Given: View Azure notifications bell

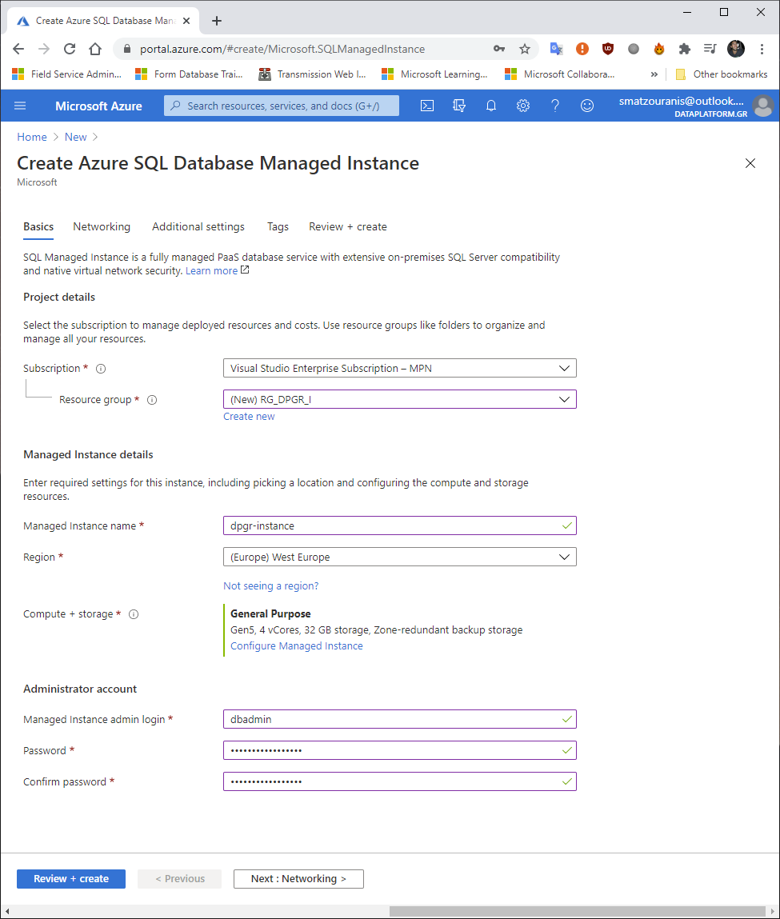Looking at the screenshot, I should coord(490,105).
